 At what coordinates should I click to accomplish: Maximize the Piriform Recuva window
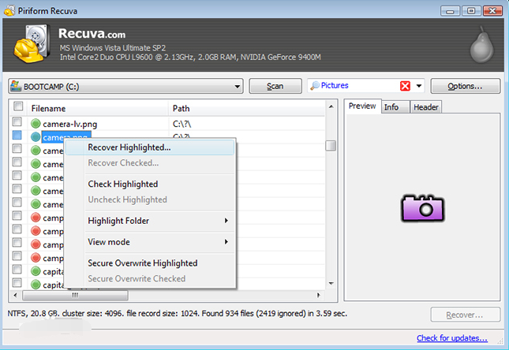click(x=471, y=11)
